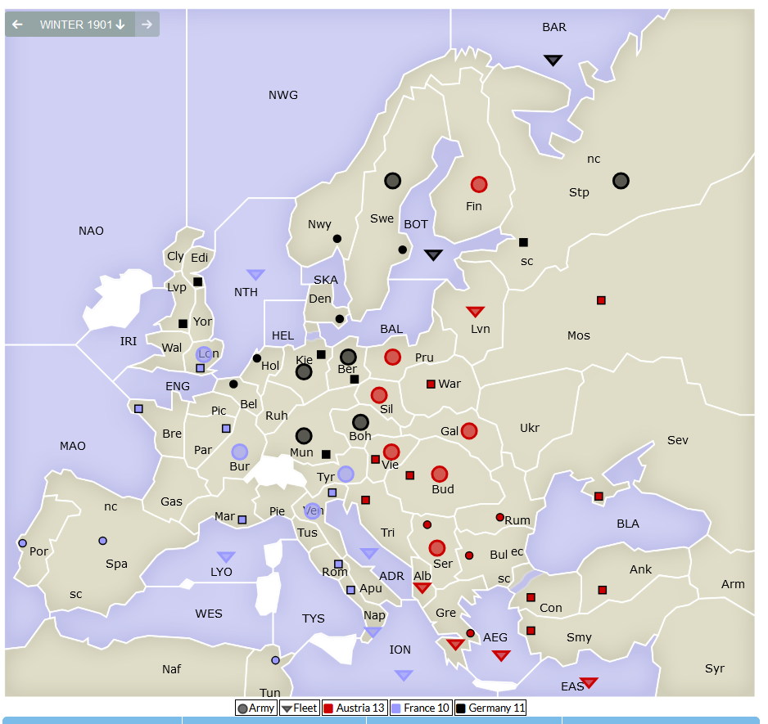Click the Warsaw supply center square
768x724 pixels.
[431, 384]
